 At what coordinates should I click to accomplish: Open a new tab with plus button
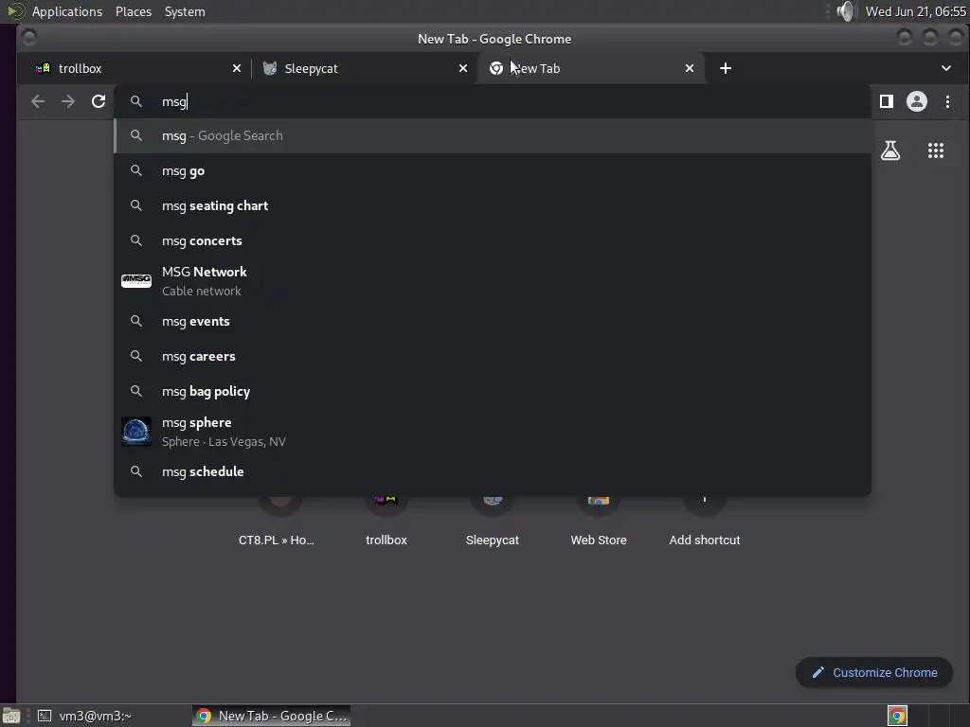726,68
